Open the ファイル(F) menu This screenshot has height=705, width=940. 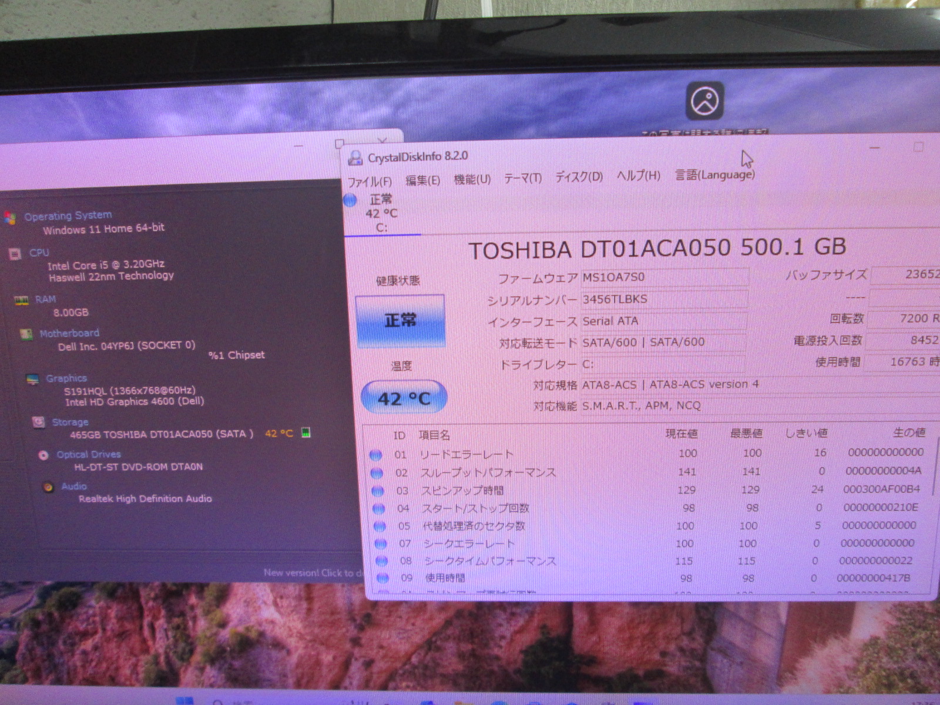tap(370, 181)
